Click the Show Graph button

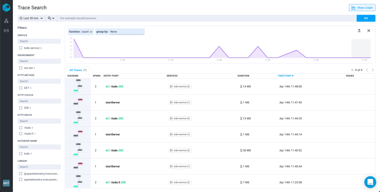pyautogui.click(x=362, y=7)
